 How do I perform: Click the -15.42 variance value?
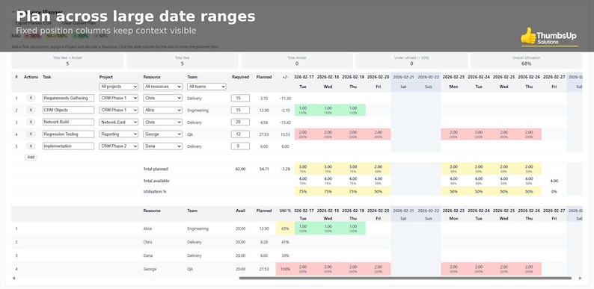(285, 122)
